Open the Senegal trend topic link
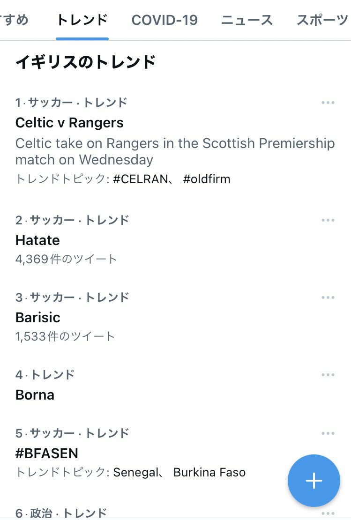The width and height of the screenshot is (351, 520). 136,472
